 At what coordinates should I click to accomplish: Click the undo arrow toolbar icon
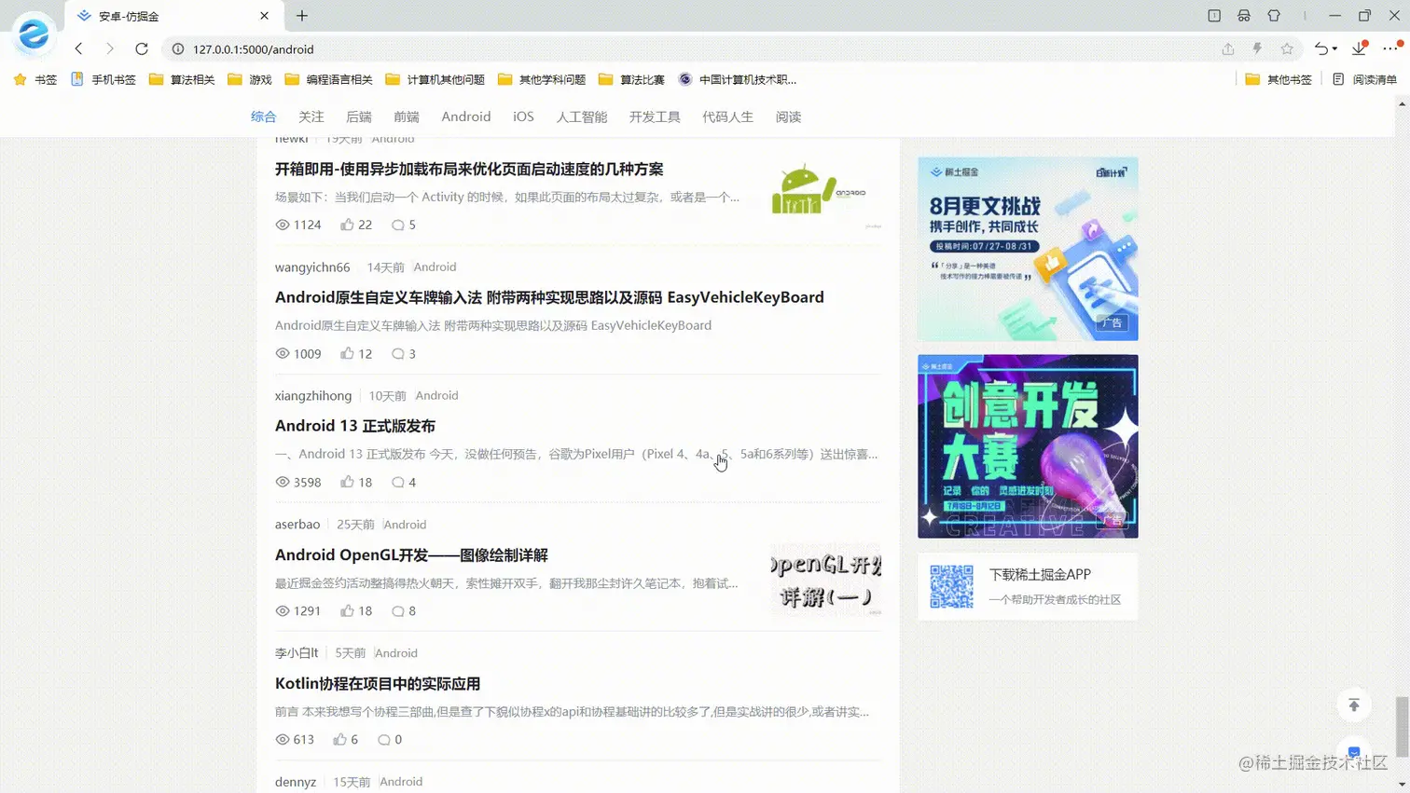[1320, 48]
